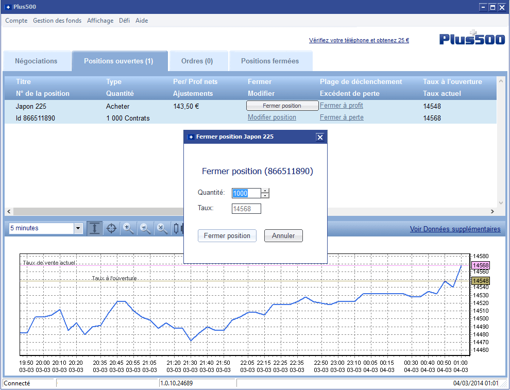Screen dimensions: 510x390
Task: Open the Gestion des fonds menu
Action: click(x=57, y=21)
